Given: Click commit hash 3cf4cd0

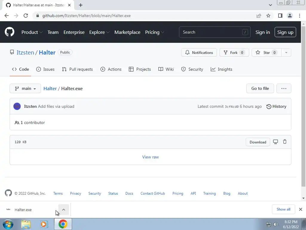Looking at the screenshot, I should pos(232,107).
